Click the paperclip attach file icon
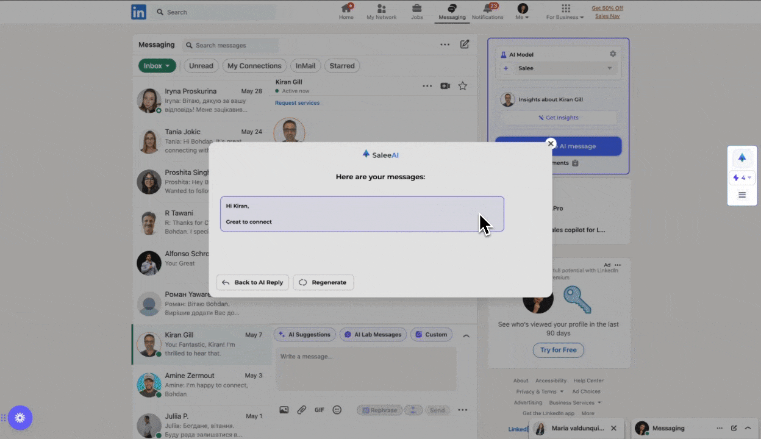 (302, 410)
